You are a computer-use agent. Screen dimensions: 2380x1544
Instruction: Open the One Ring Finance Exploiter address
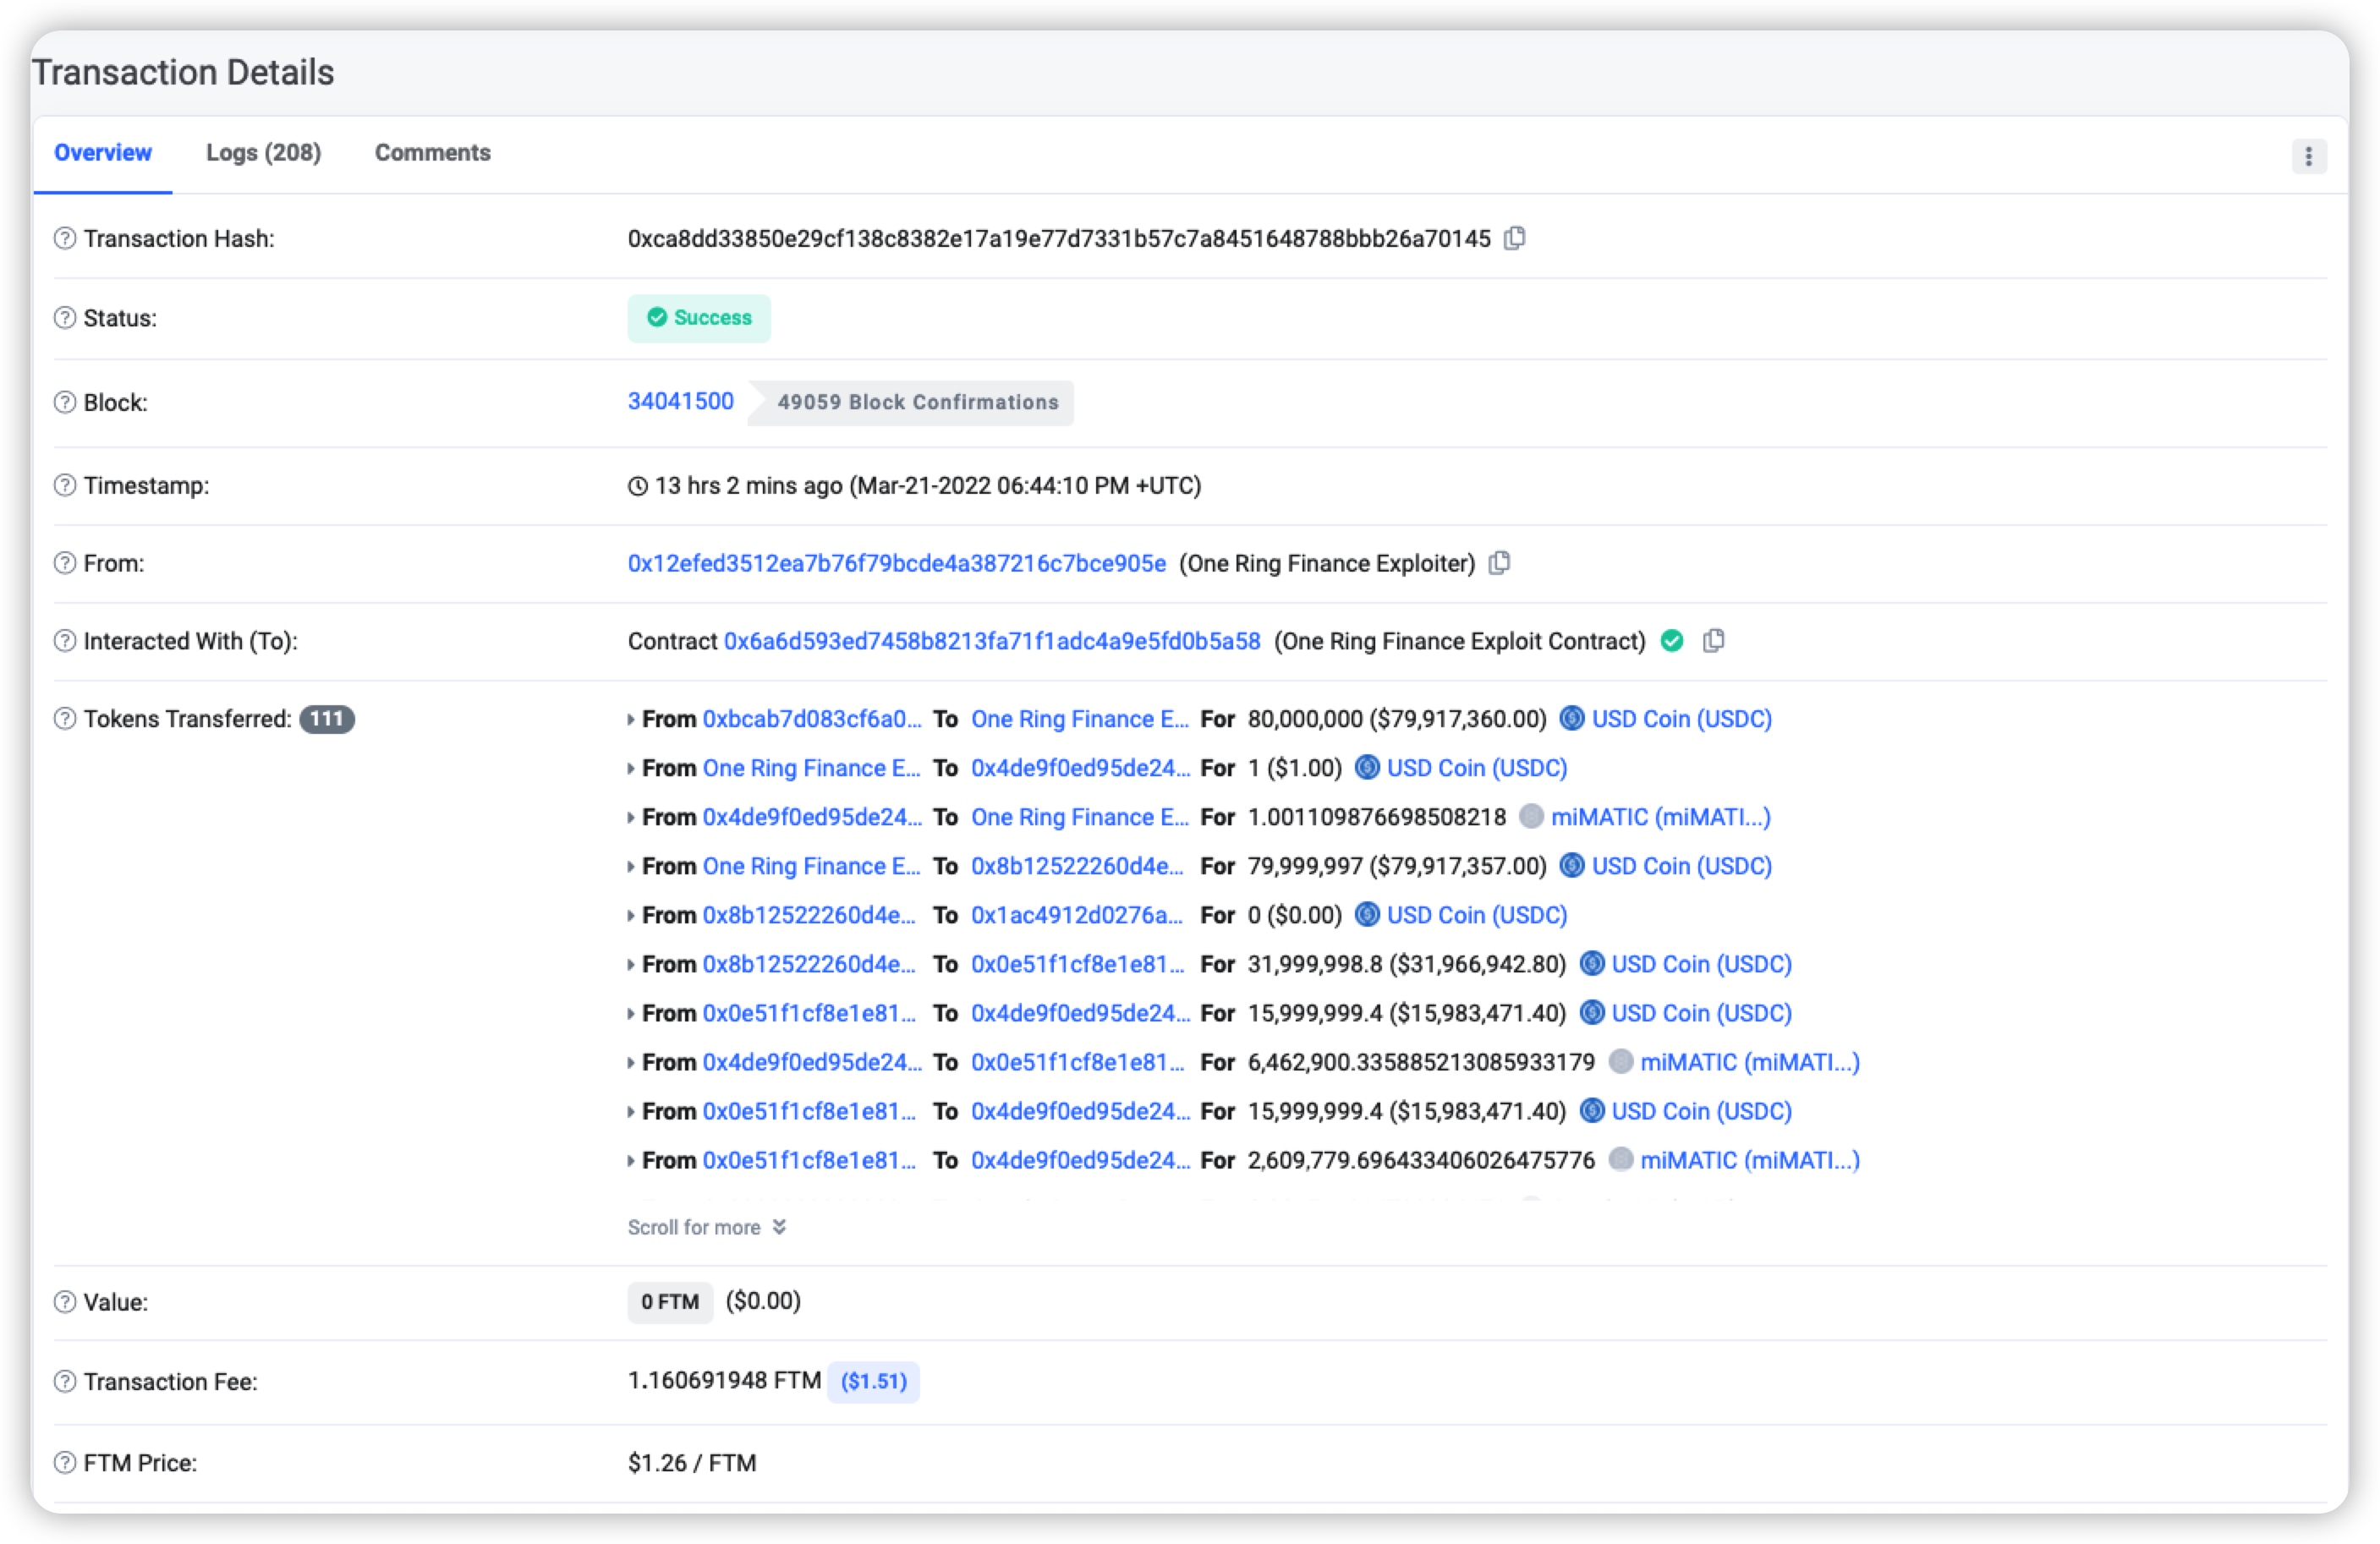(896, 564)
